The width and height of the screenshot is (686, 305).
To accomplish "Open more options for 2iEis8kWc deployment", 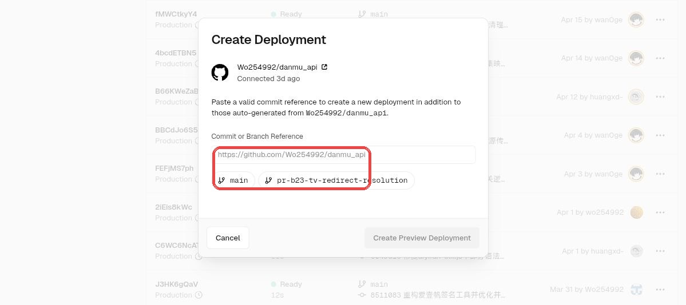I will [660, 212].
